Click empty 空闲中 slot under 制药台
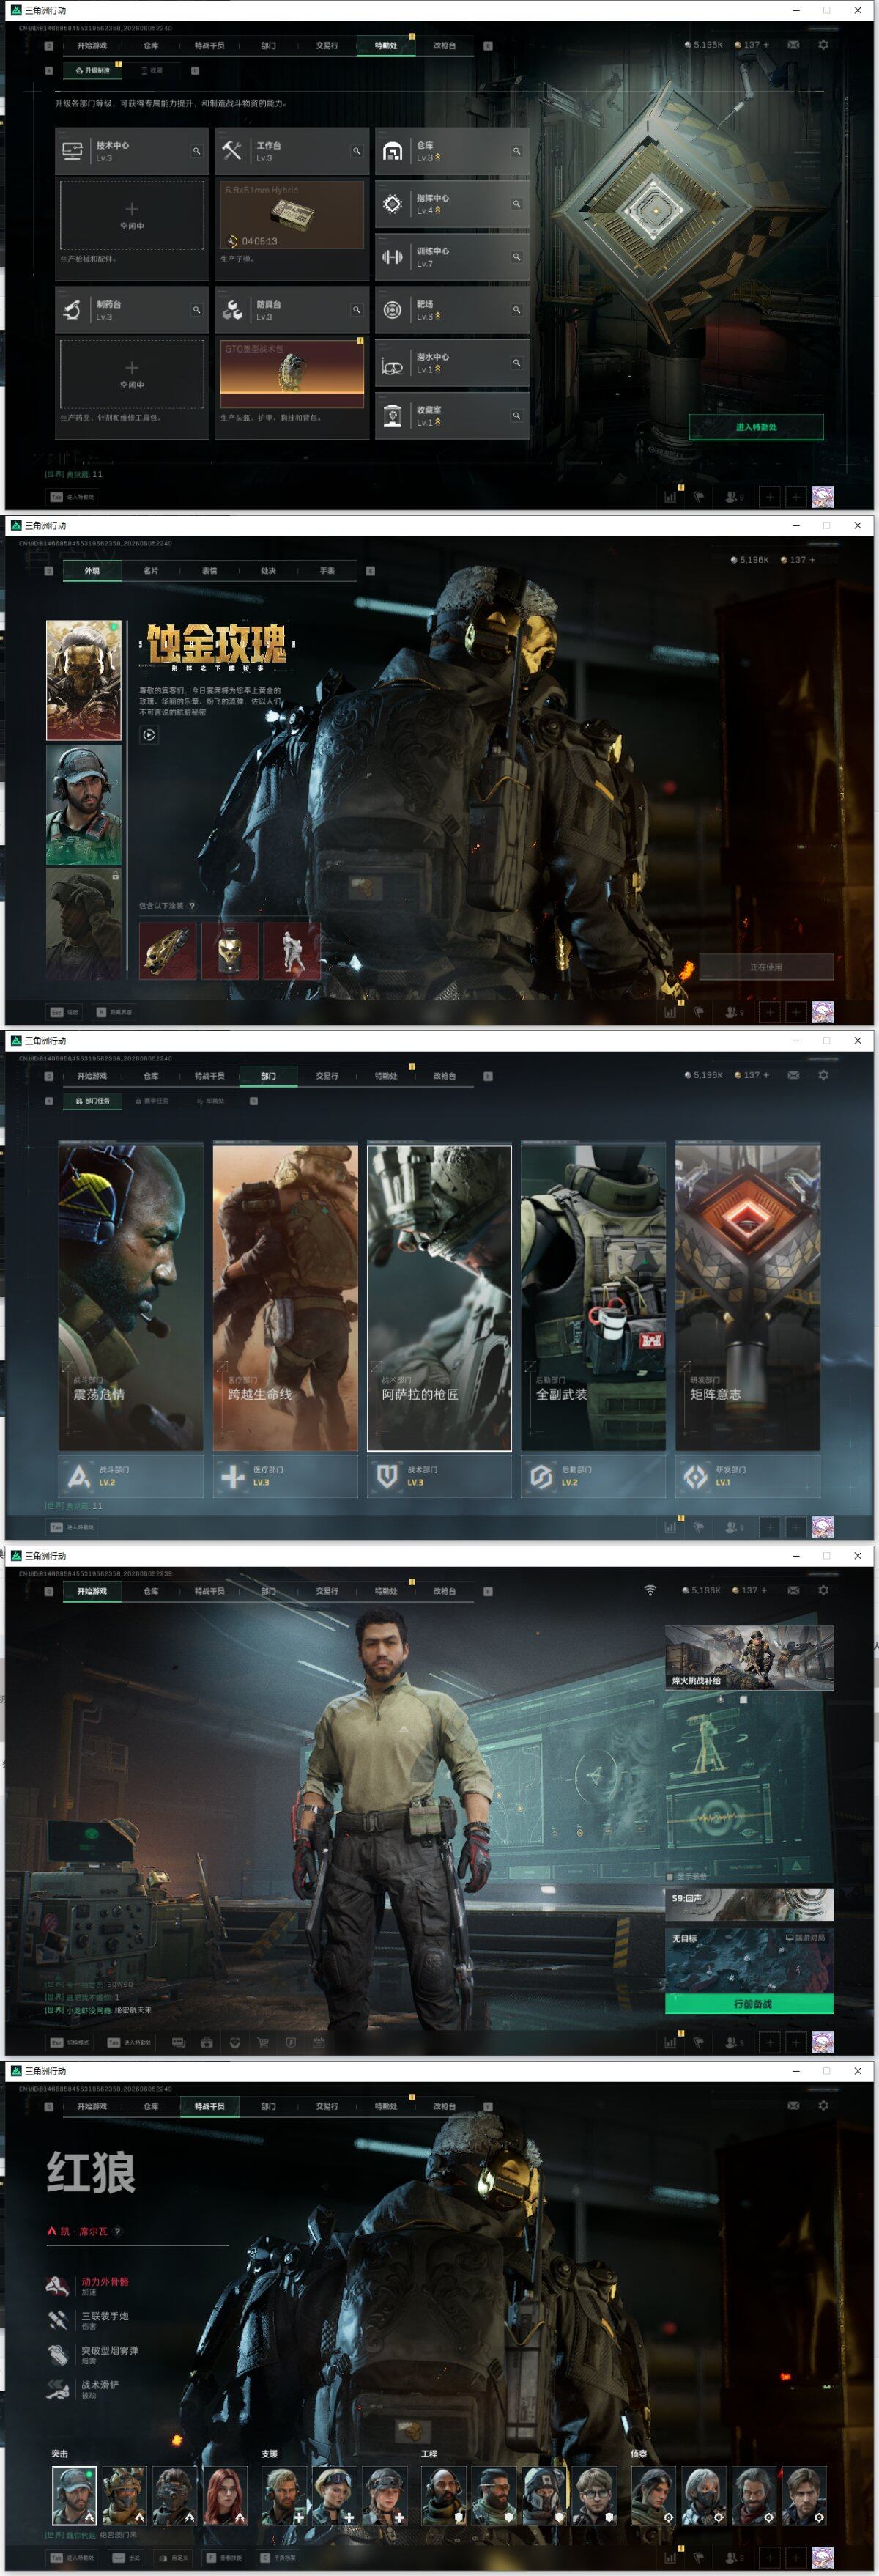This screenshot has height=2576, width=879. (x=132, y=374)
